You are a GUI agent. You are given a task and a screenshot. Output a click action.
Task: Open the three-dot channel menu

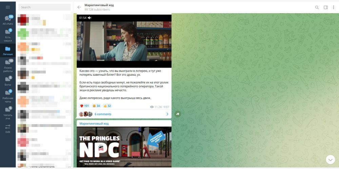(333, 7)
